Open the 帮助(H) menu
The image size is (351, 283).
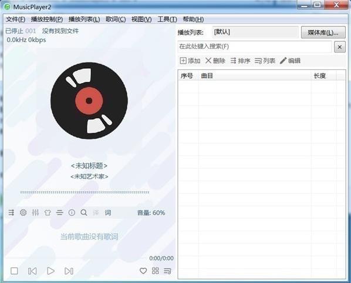(193, 19)
